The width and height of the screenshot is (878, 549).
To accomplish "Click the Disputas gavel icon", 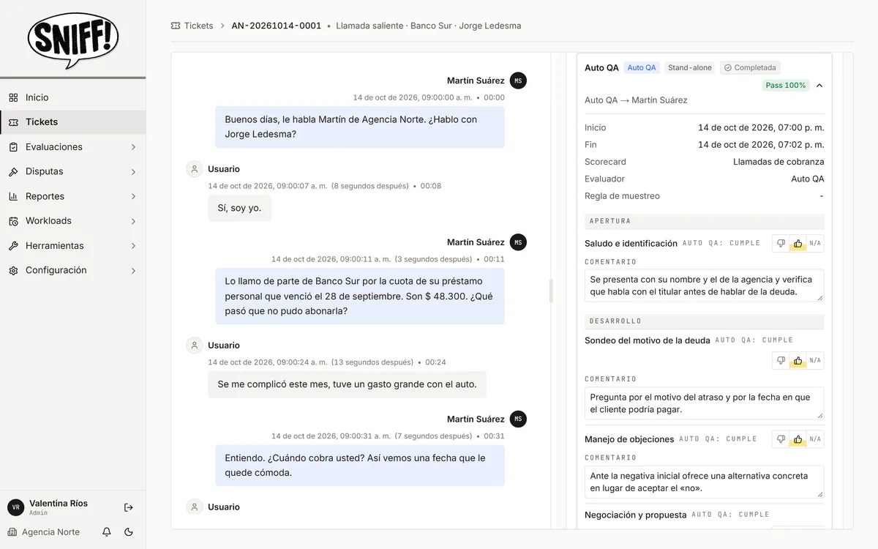I will point(13,171).
